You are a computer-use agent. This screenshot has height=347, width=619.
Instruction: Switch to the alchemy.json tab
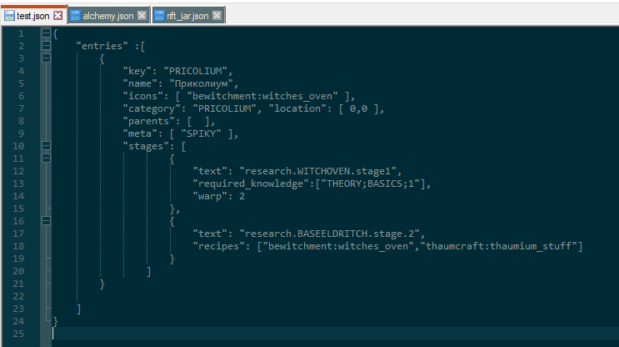(x=108, y=16)
